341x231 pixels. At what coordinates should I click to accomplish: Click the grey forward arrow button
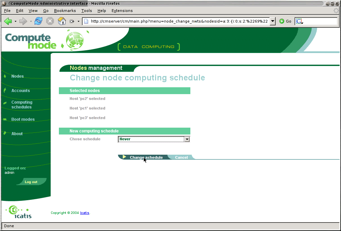tap(23, 21)
